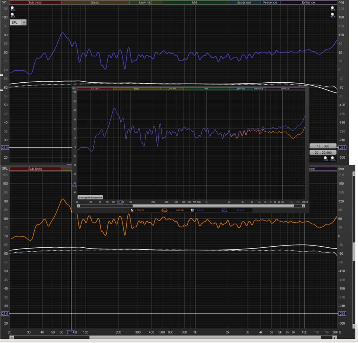Open orange trace line style icon in legend
Screen dimensions: 358x343
pyautogui.click(x=164, y=210)
